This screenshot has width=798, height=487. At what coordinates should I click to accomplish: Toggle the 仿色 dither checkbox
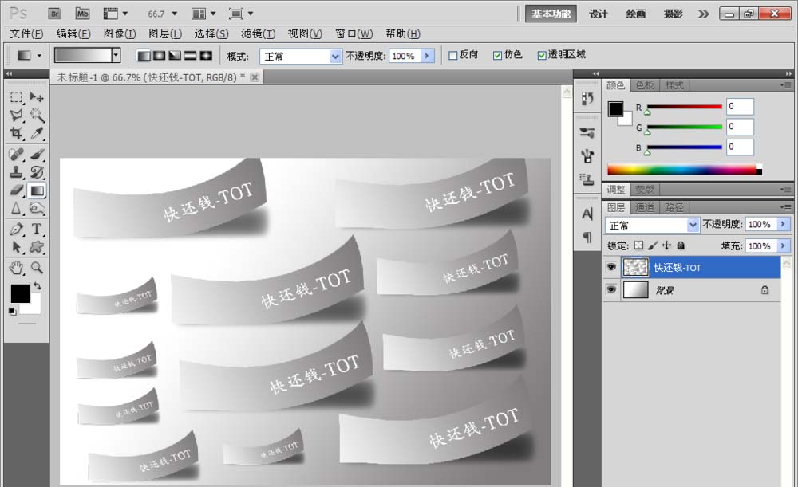click(x=497, y=56)
